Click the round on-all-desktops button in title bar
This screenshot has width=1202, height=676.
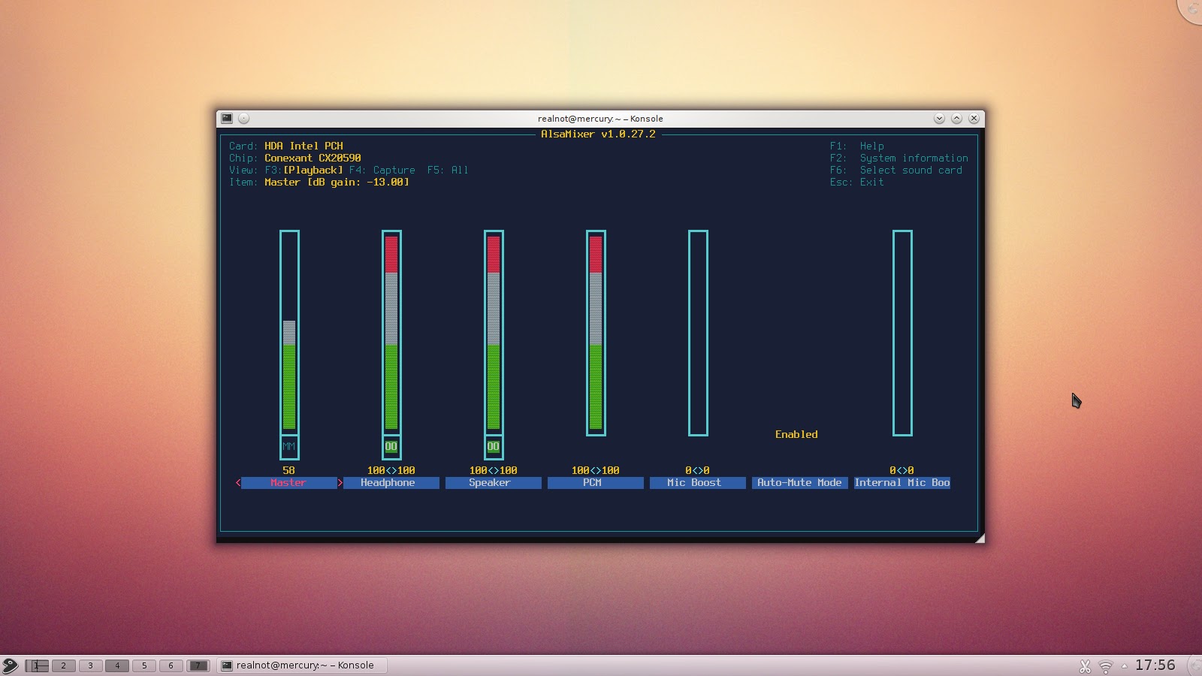243,119
